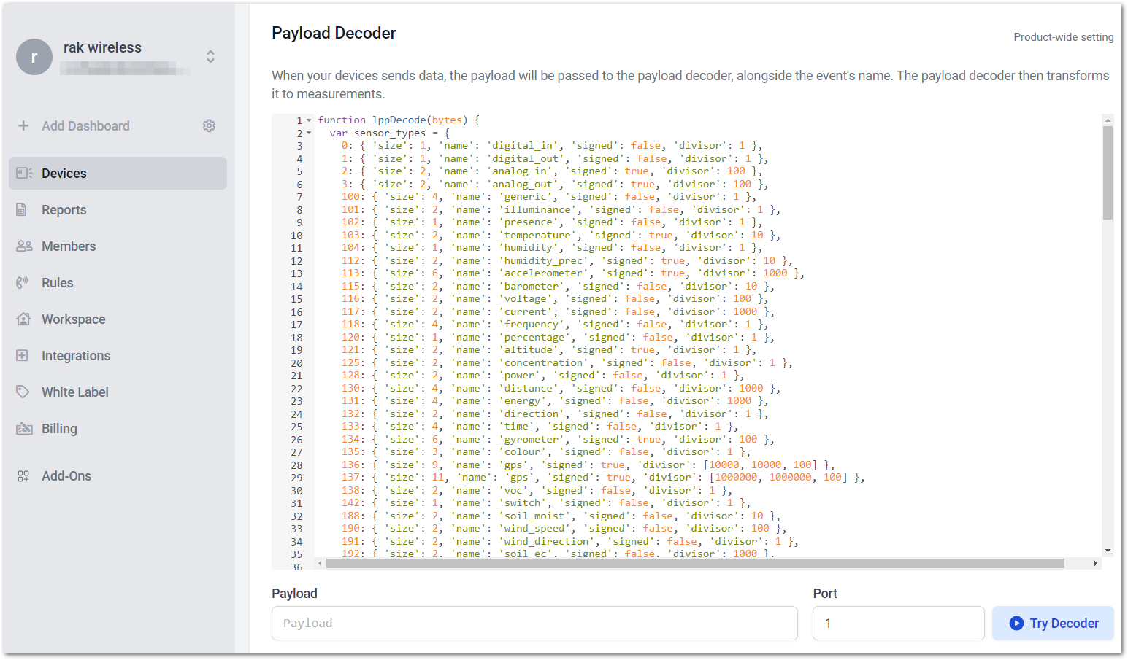1128x660 pixels.
Task: Click the Add Dashboard link
Action: (x=85, y=125)
